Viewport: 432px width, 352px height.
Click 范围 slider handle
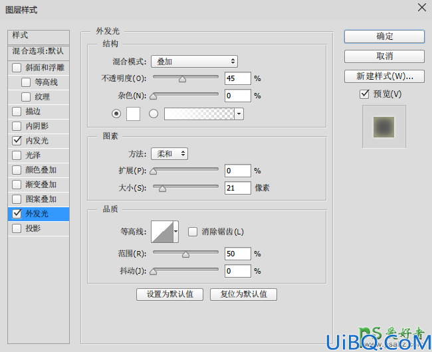point(185,254)
